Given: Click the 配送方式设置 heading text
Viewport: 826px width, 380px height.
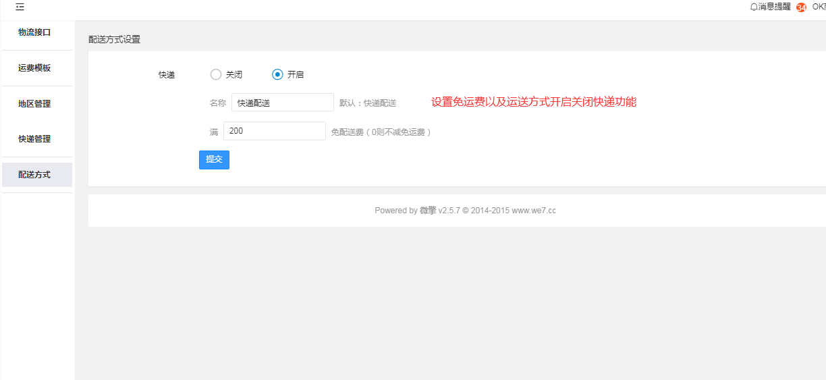Looking at the screenshot, I should pos(115,40).
